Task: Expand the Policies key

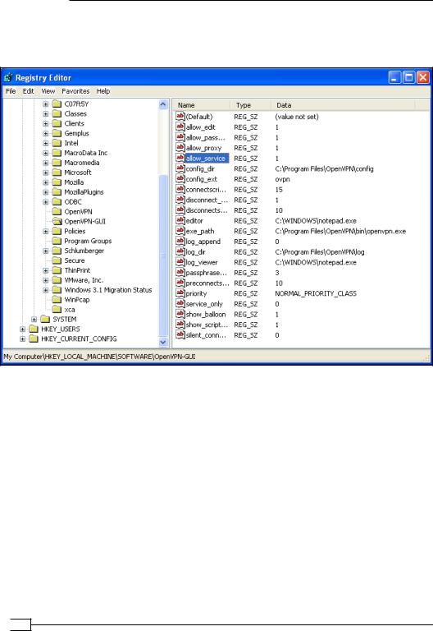Action: tap(46, 231)
